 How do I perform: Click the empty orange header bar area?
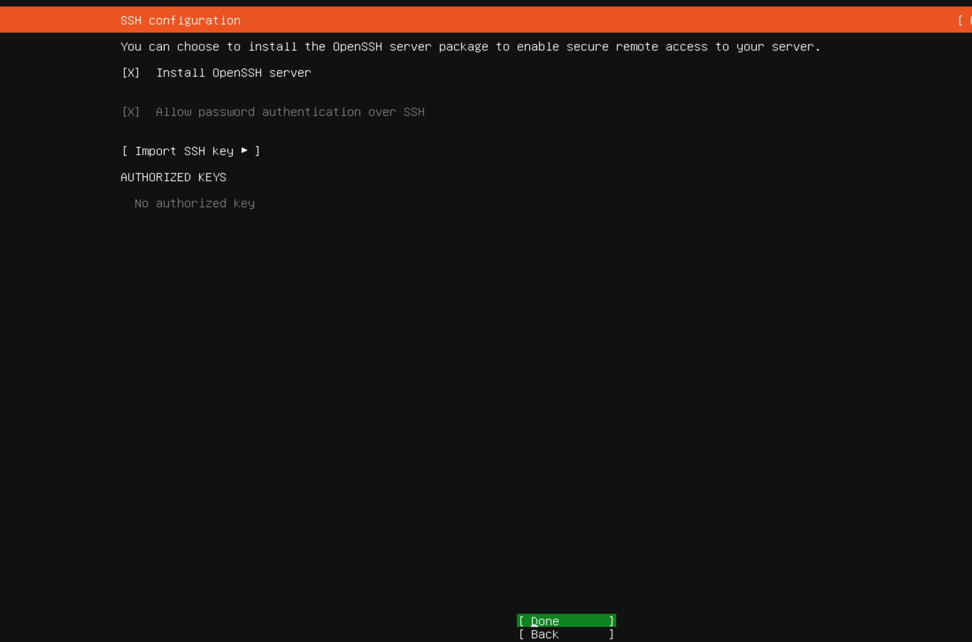tap(573, 20)
